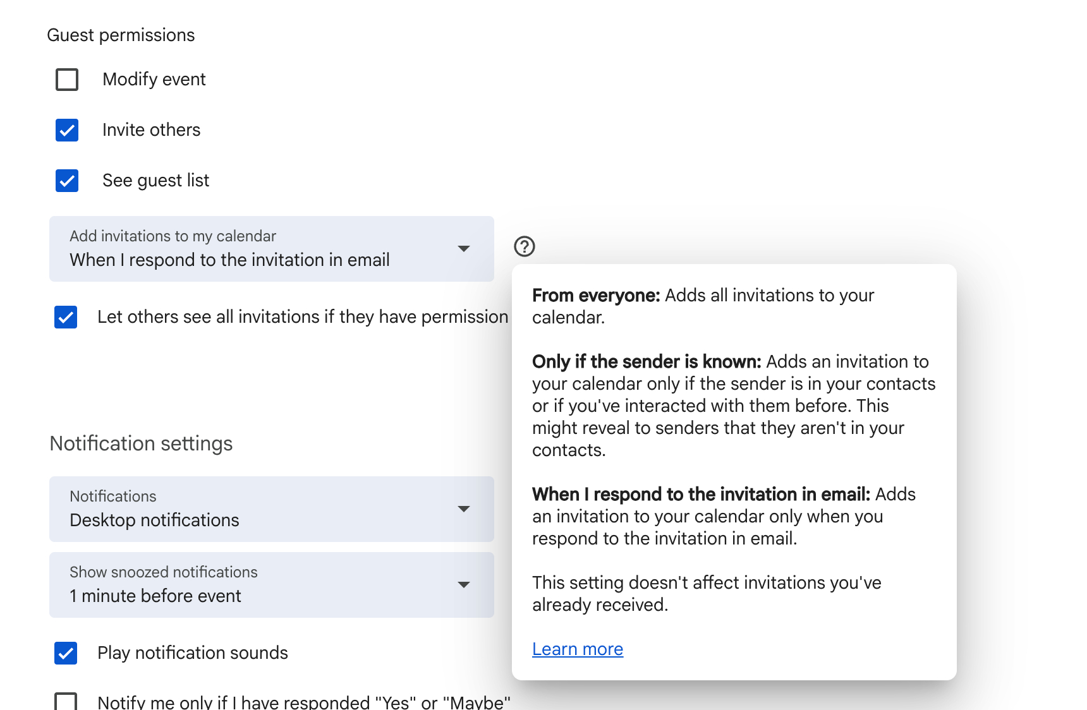Image resolution: width=1087 pixels, height=710 pixels.
Task: Click the help question mark icon
Action: [525, 246]
